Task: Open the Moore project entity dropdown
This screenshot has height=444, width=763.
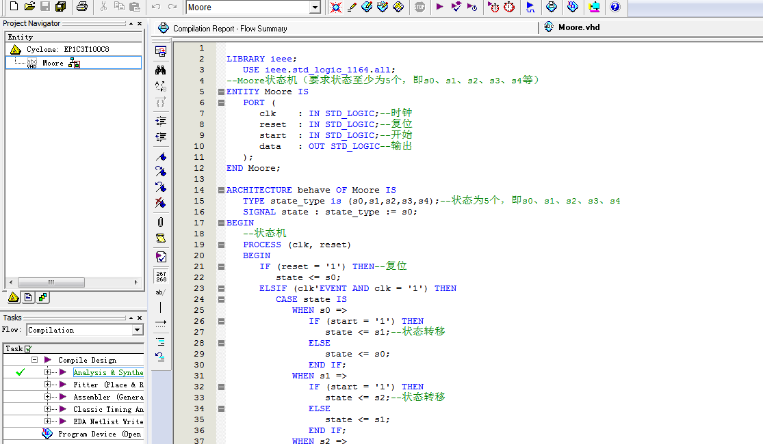Action: pyautogui.click(x=314, y=8)
